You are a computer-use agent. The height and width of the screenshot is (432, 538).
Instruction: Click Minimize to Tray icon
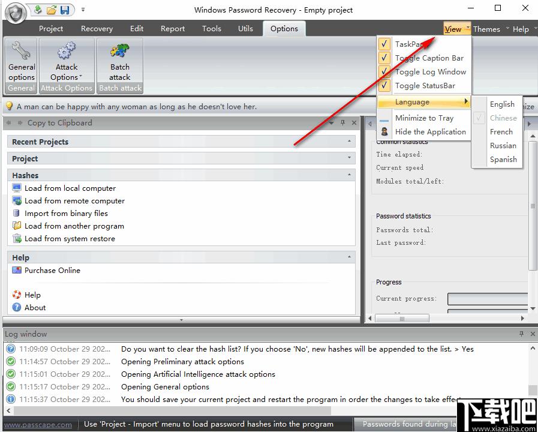pyautogui.click(x=384, y=121)
